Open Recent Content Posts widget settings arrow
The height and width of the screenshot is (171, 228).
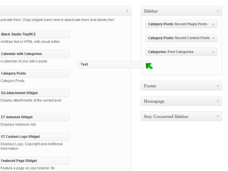tap(213, 38)
